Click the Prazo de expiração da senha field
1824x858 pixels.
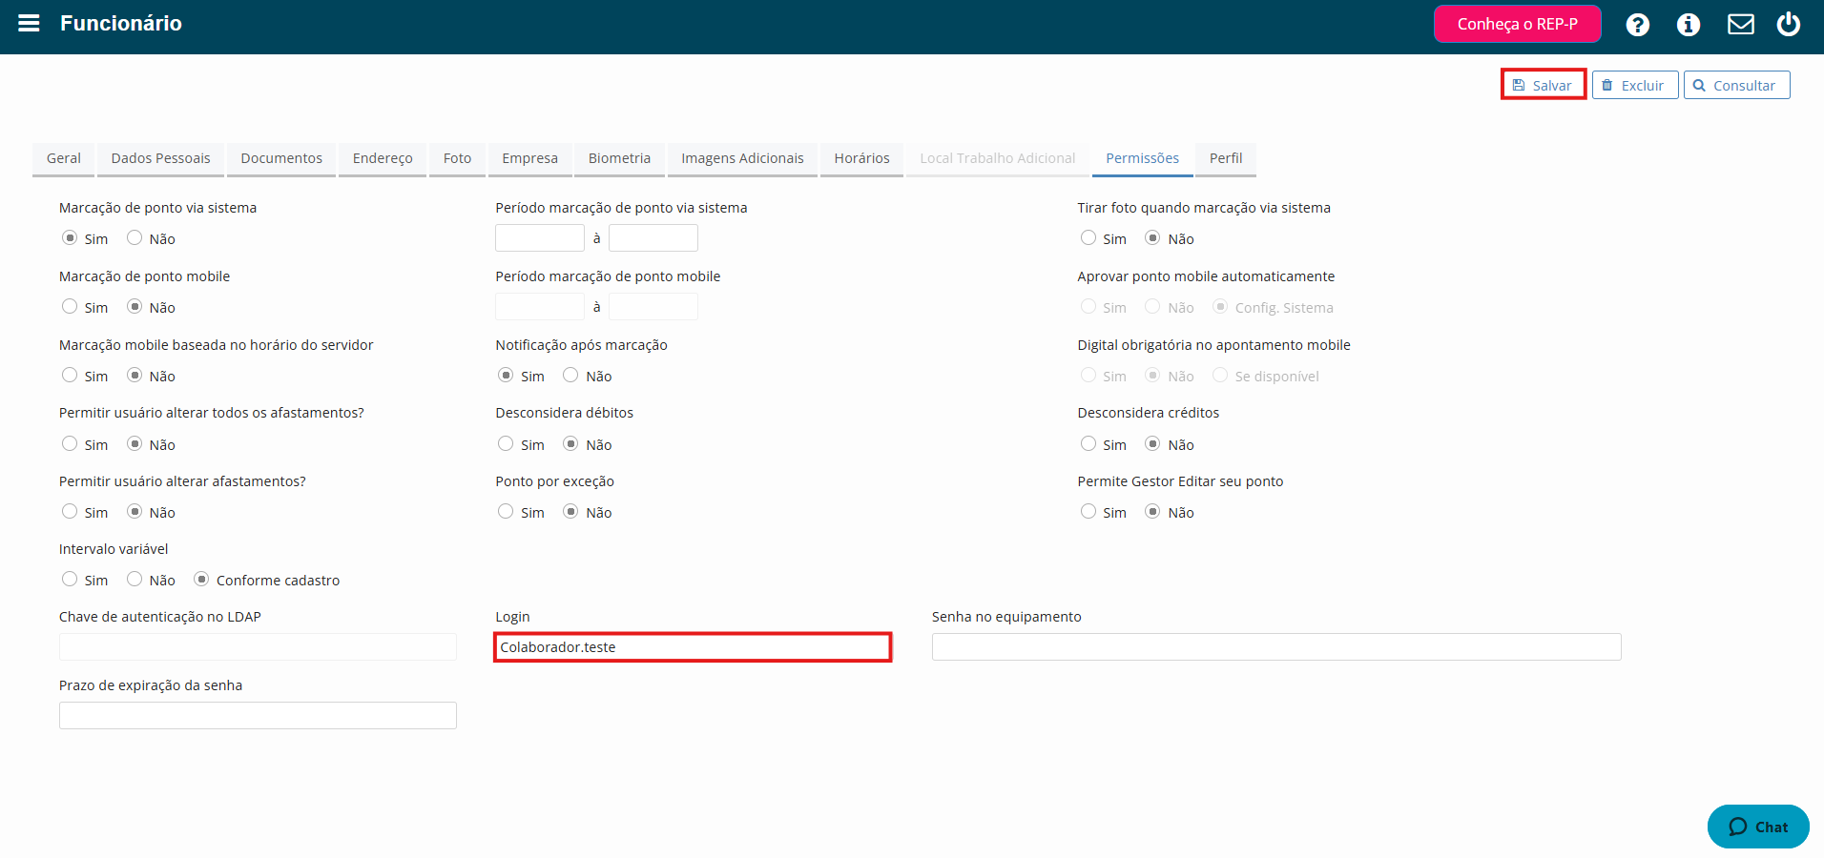[258, 715]
